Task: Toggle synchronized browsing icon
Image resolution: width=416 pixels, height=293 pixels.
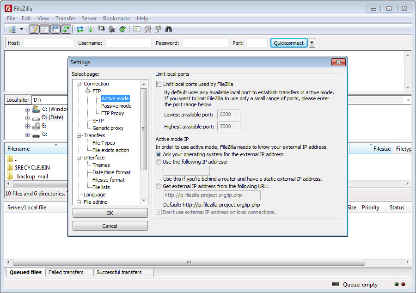Action: (x=158, y=29)
